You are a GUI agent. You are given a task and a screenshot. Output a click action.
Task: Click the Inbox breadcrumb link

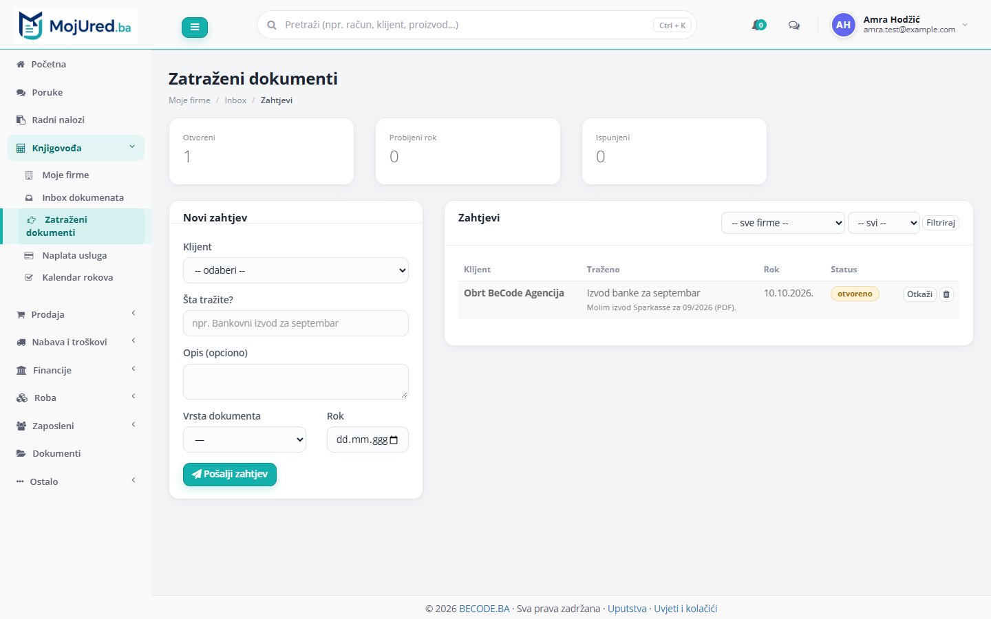pos(235,100)
